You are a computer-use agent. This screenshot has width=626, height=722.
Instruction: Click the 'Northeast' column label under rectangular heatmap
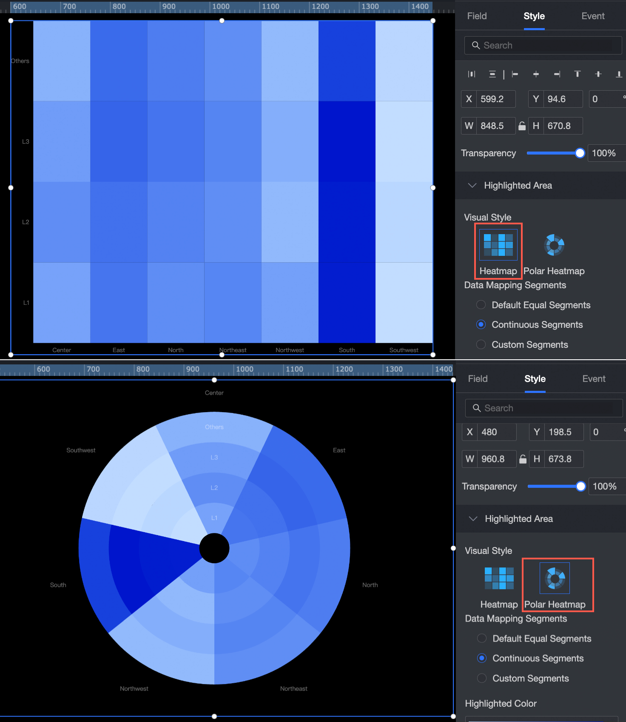[x=233, y=350]
